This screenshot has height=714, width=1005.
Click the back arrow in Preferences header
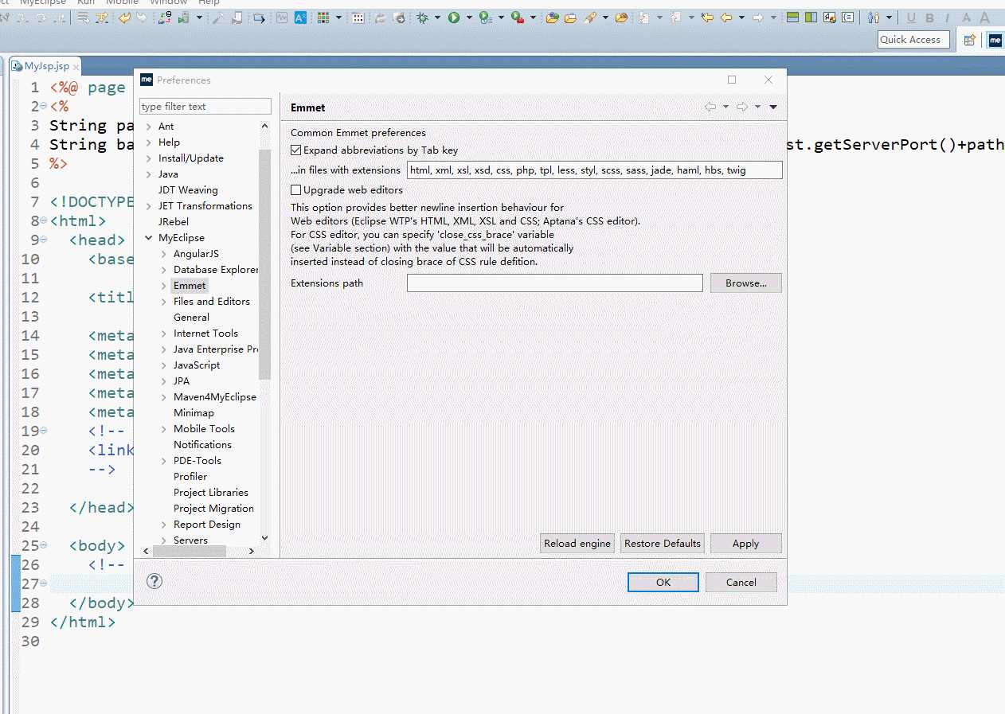710,107
